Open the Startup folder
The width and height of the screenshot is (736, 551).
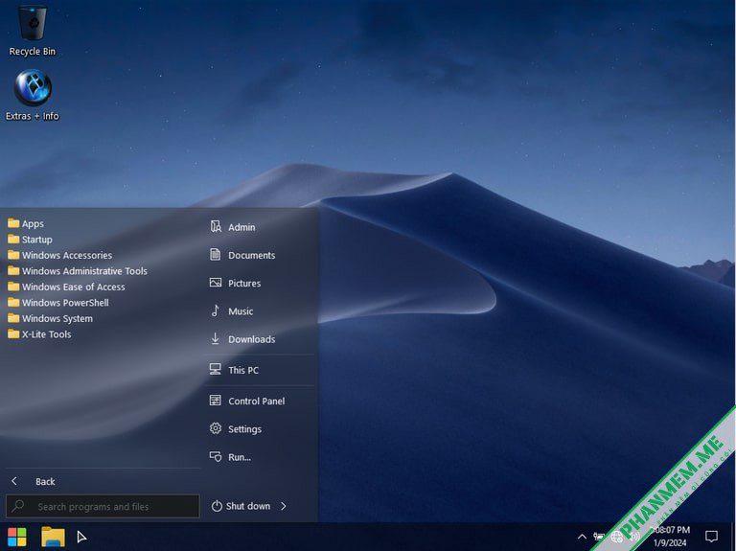pyautogui.click(x=30, y=240)
